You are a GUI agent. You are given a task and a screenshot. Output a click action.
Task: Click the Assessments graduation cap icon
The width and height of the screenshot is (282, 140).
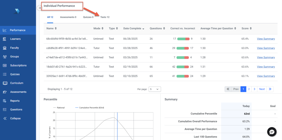click(5, 92)
